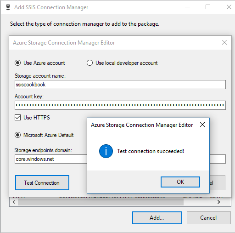Select Microsoft Azure Default radio button
This screenshot has height=233, width=235.
[18, 135]
